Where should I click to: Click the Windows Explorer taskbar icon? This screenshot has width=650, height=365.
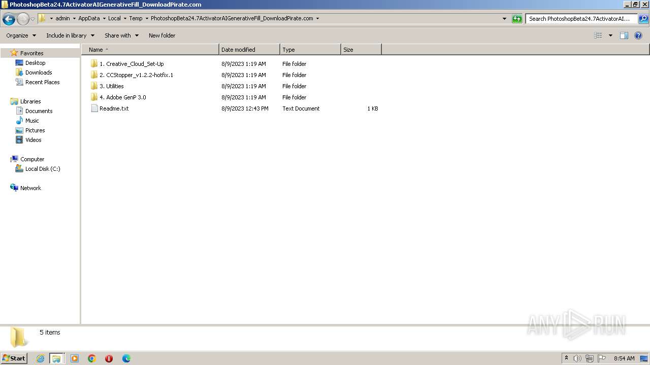56,358
